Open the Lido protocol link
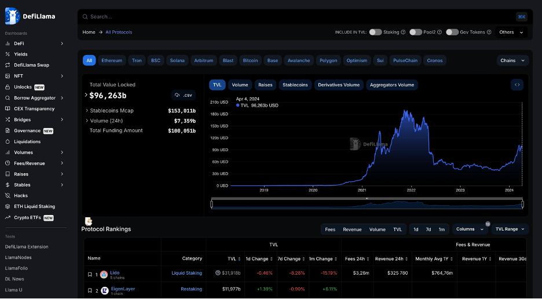Image resolution: width=542 pixels, height=299 pixels. [115, 273]
